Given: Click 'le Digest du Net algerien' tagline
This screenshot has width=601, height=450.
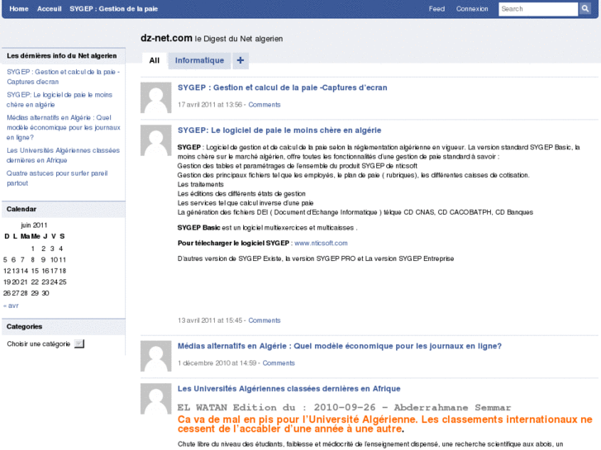Looking at the screenshot, I should (239, 39).
